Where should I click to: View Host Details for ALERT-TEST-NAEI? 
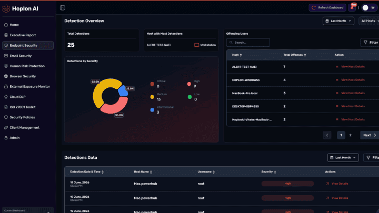350,67
